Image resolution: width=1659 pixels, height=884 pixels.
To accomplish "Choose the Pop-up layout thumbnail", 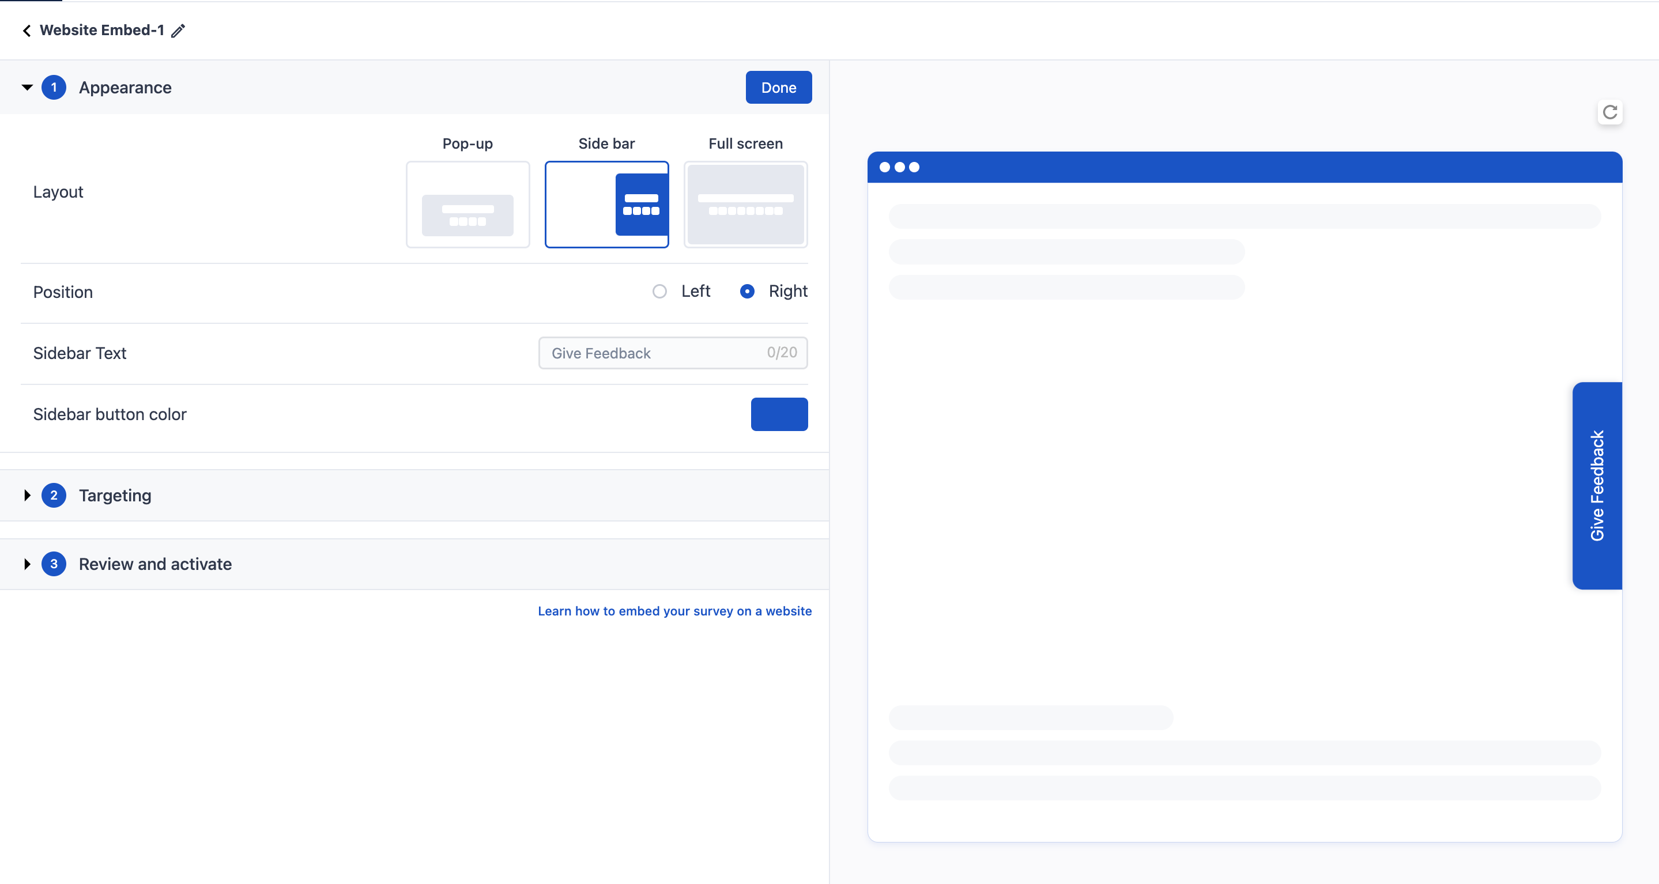I will coord(467,204).
